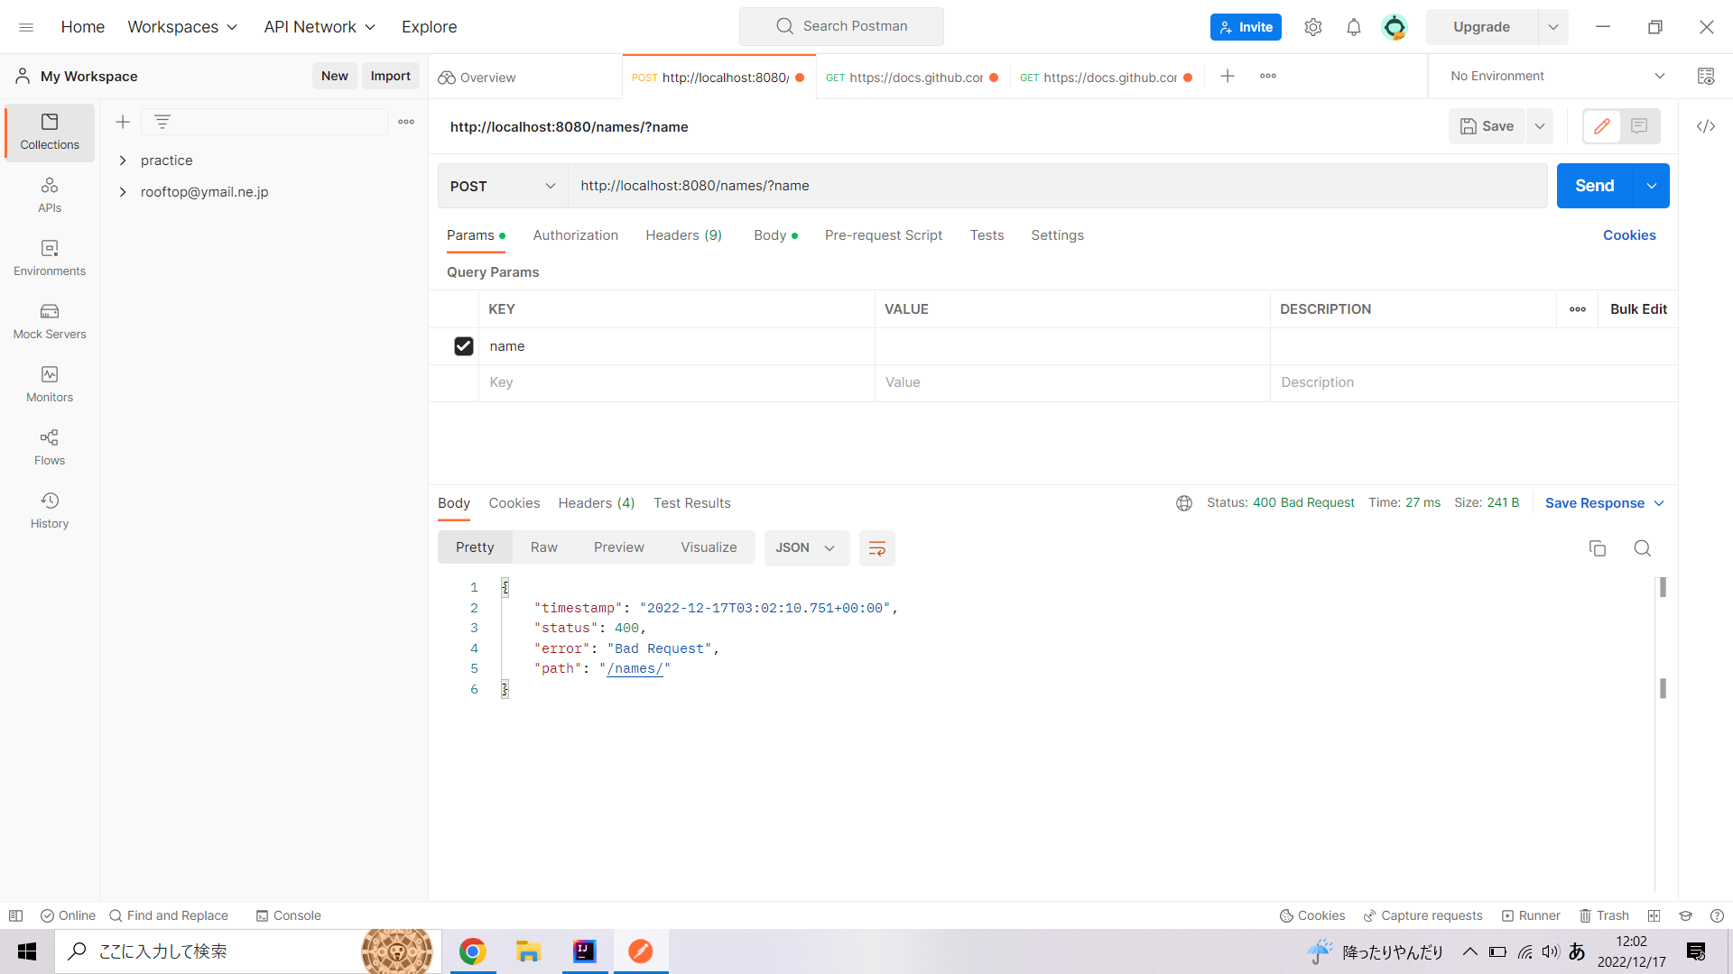Select the APIs sidebar icon
1733x974 pixels.
click(49, 194)
